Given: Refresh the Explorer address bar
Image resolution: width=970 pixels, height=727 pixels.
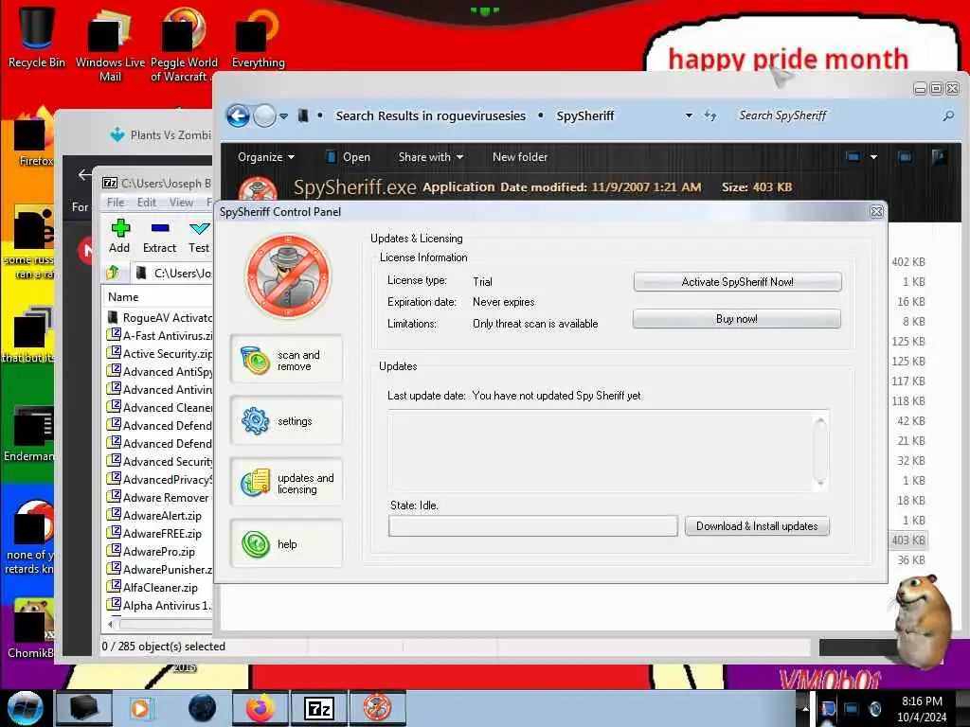Looking at the screenshot, I should click(710, 115).
